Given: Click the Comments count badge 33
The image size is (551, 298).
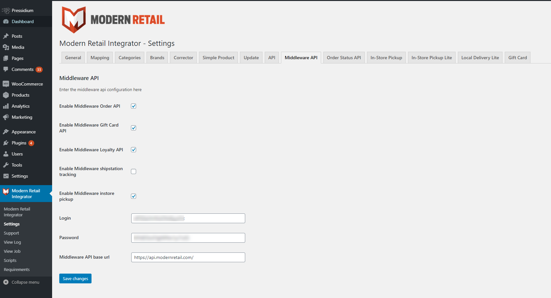Looking at the screenshot, I should coord(39,70).
